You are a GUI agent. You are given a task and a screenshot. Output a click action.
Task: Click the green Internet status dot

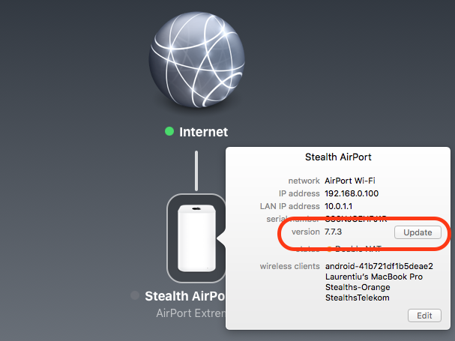(169, 131)
